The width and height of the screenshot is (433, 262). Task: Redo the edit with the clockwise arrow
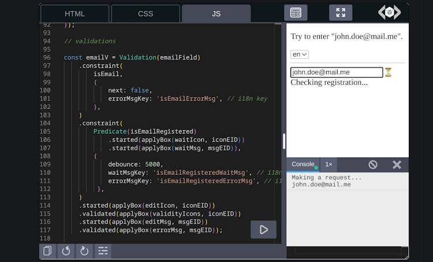tap(84, 250)
